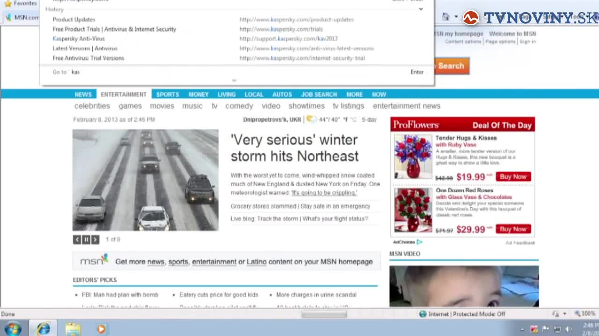Click the Tender Hugs & Kisses bouquet image
599x336 pixels.
(413, 157)
